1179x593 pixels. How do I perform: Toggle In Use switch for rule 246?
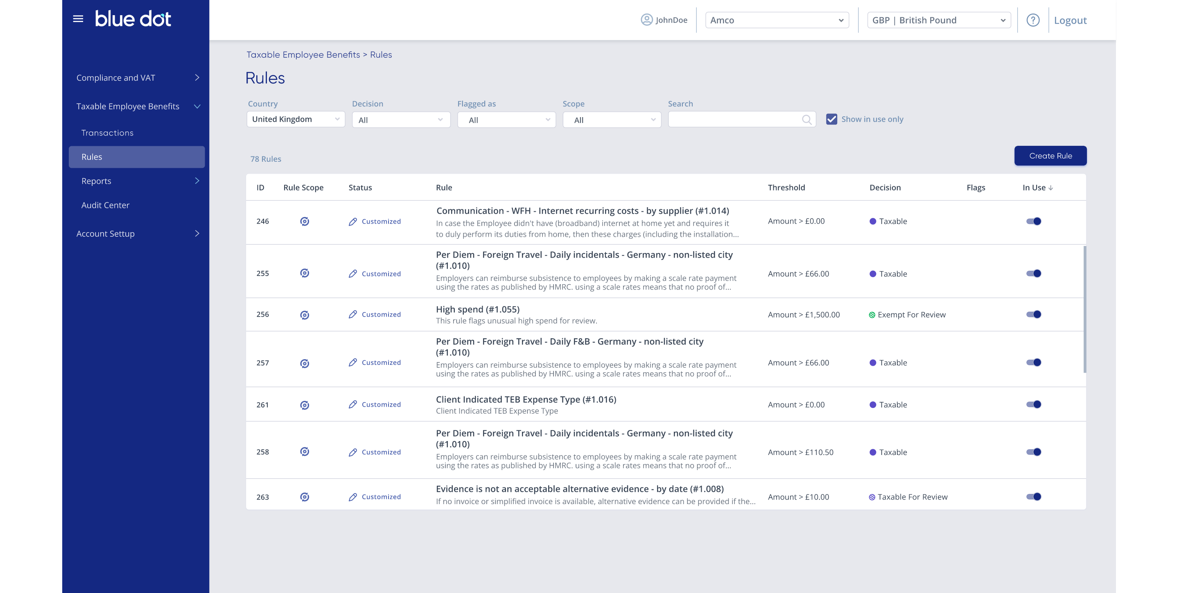pos(1033,222)
